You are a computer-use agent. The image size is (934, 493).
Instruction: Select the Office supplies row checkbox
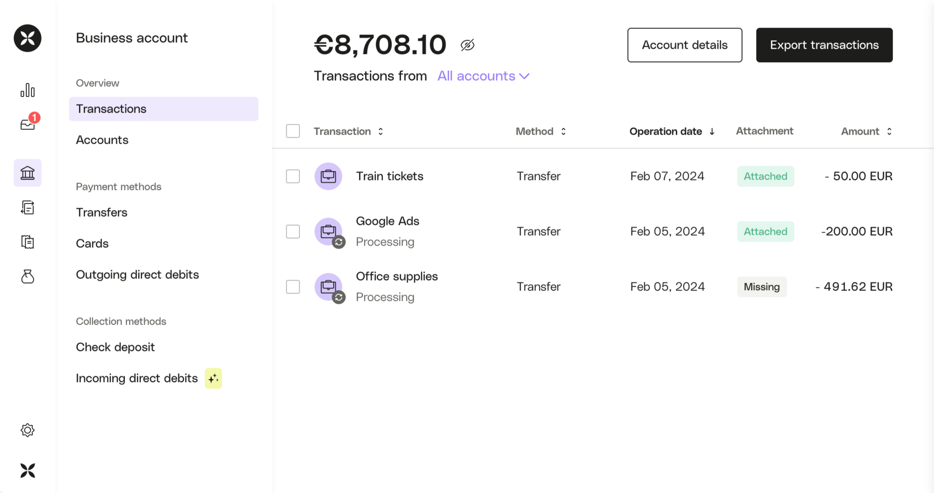[293, 287]
